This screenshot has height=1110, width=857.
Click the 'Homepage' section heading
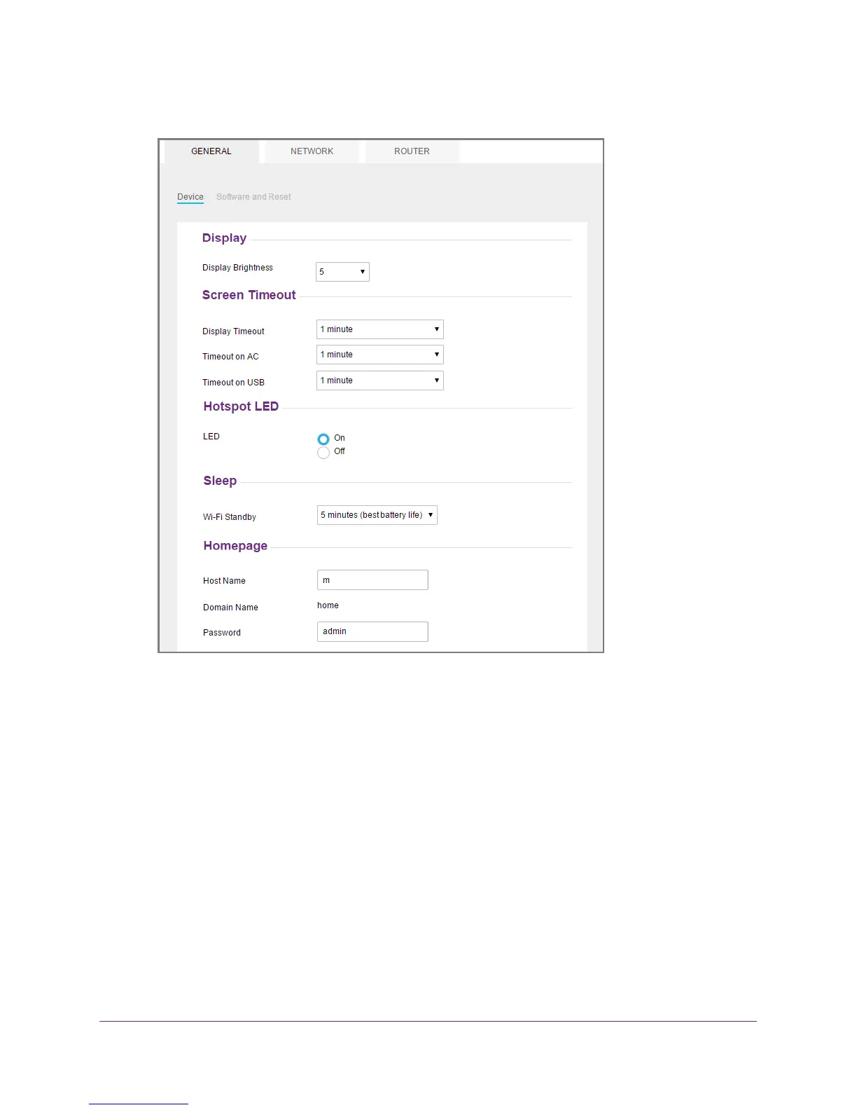coord(235,546)
